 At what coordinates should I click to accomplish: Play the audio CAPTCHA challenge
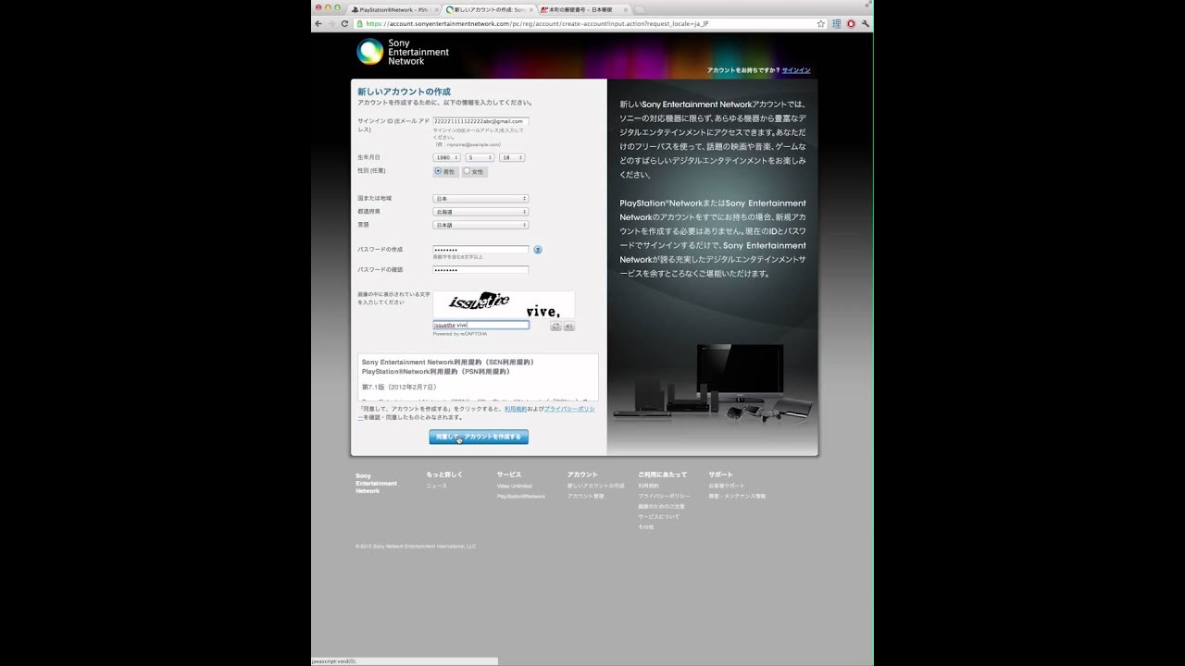tap(568, 327)
